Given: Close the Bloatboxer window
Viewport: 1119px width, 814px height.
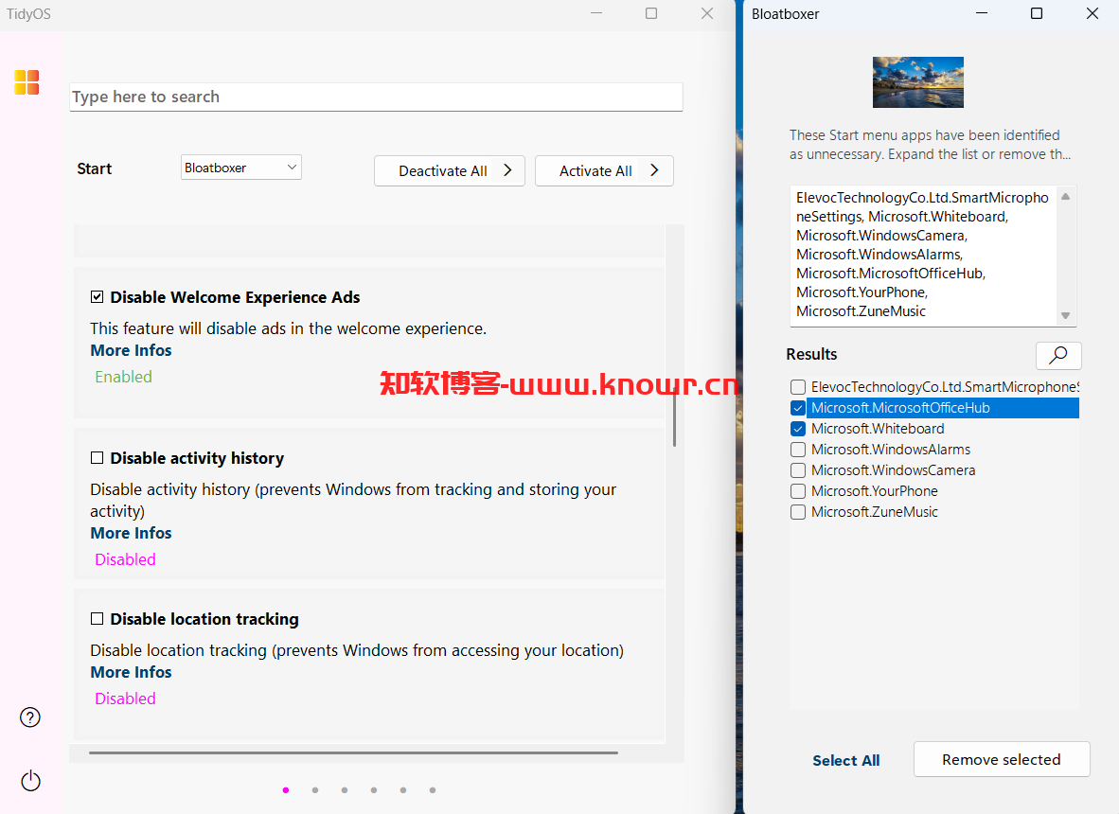Looking at the screenshot, I should coord(1092,13).
